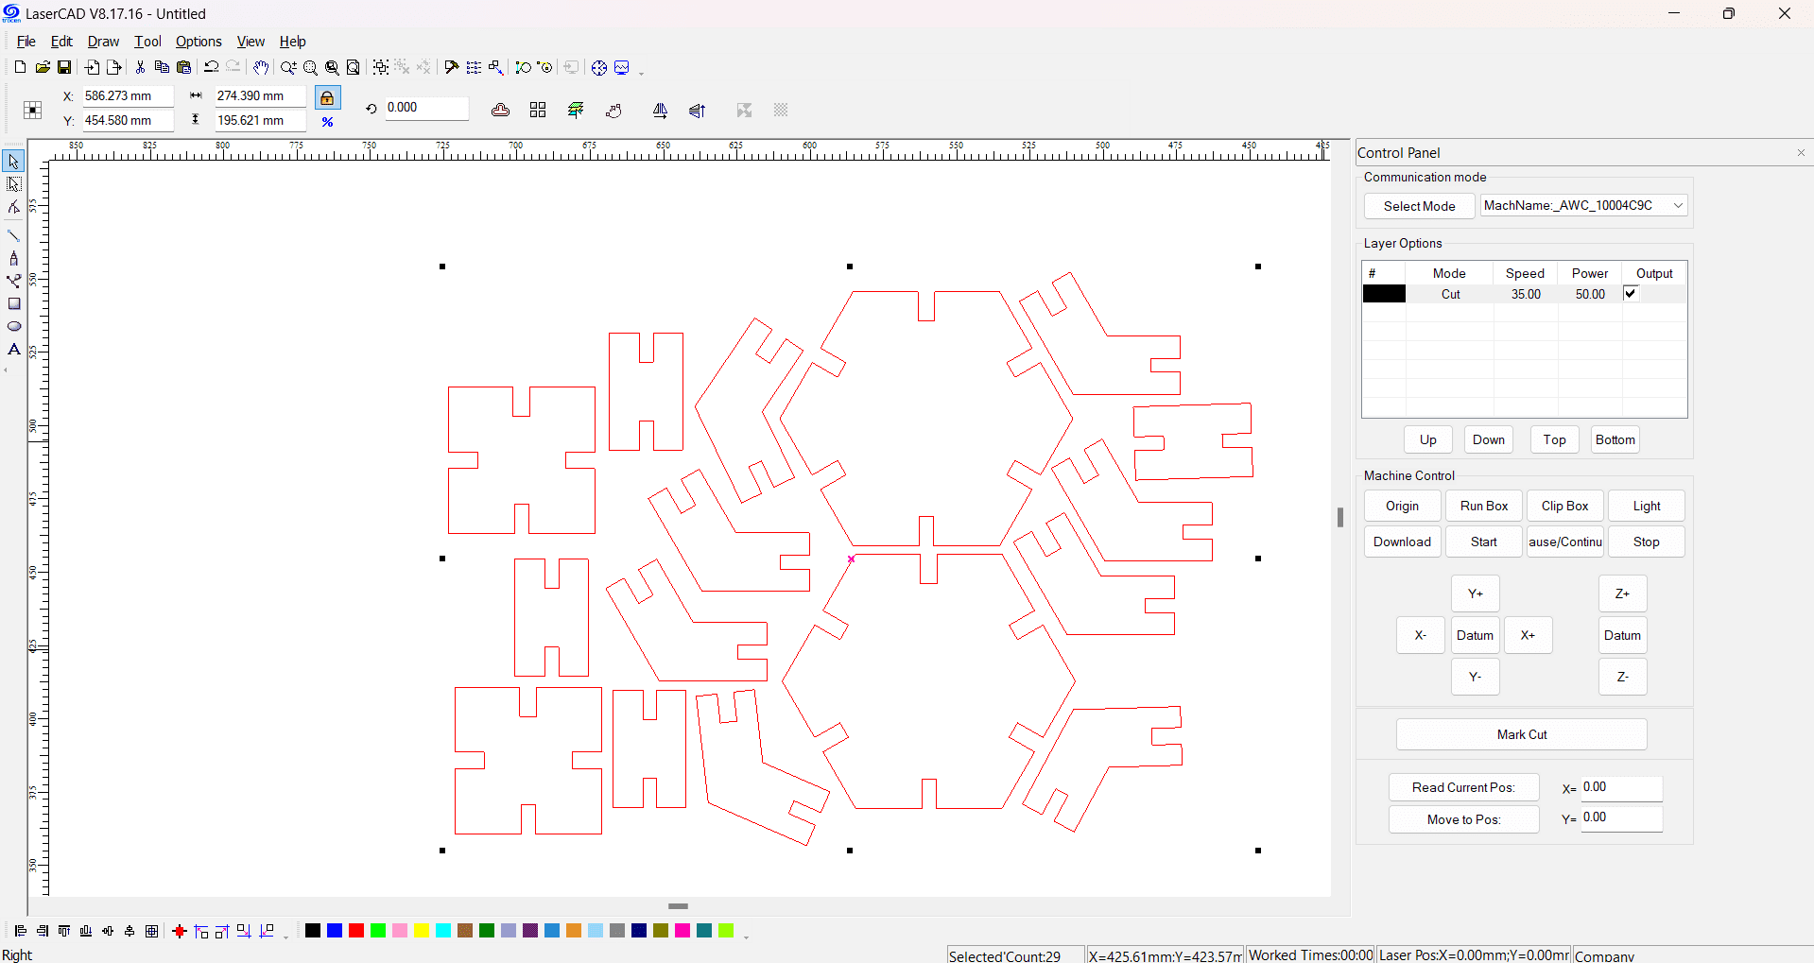This screenshot has width=1814, height=963.
Task: Click the align left icon
Action: [20, 931]
